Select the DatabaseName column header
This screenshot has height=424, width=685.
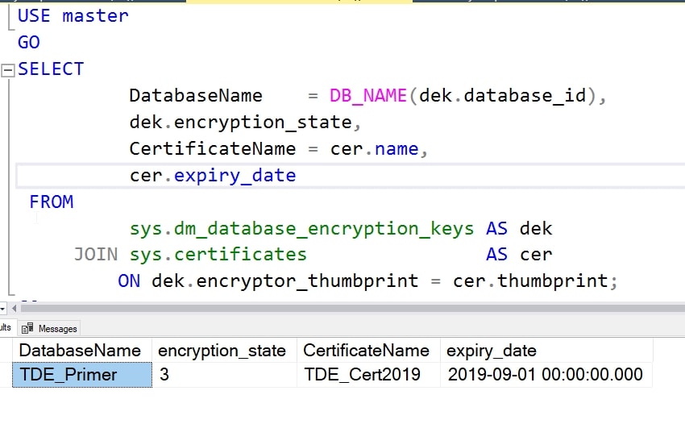(x=80, y=351)
